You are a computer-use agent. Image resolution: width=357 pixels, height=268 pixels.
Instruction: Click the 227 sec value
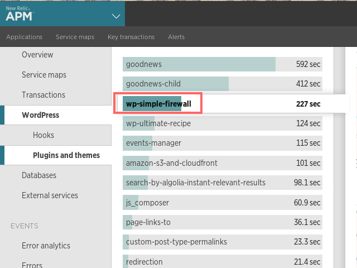coord(308,104)
